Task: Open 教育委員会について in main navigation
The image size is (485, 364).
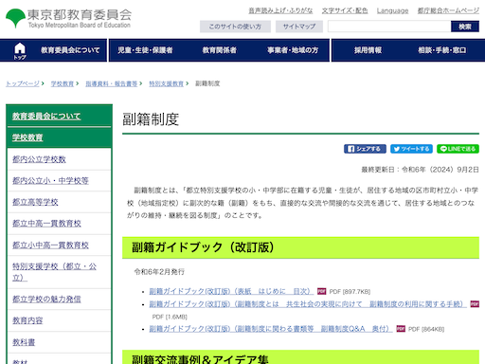Action: click(x=70, y=50)
